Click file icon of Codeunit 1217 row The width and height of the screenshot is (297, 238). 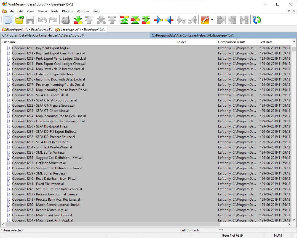coord(9,85)
